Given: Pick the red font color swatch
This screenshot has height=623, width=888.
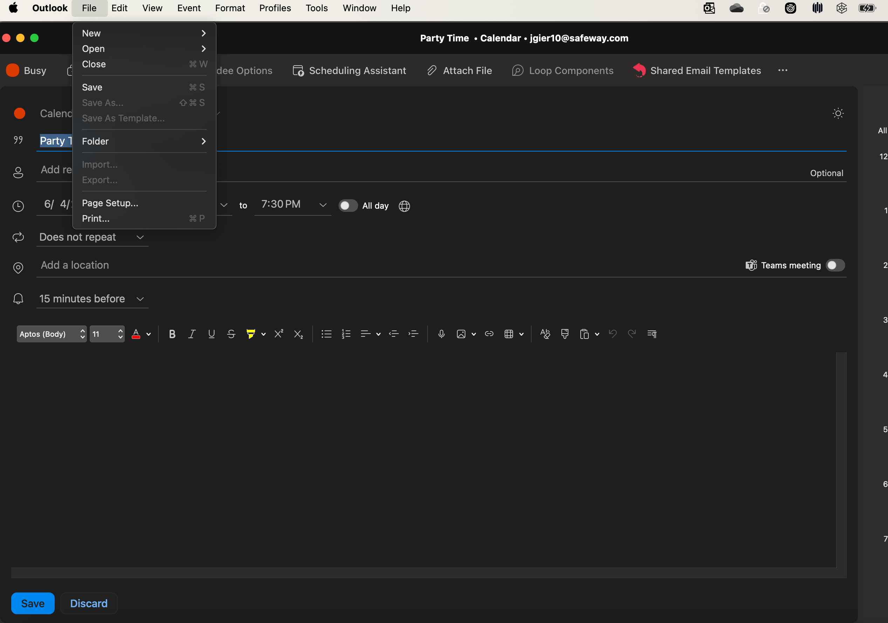Looking at the screenshot, I should click(x=136, y=334).
